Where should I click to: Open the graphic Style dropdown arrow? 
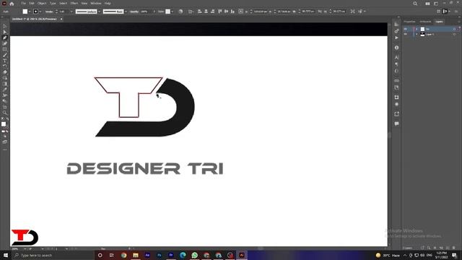pos(173,12)
